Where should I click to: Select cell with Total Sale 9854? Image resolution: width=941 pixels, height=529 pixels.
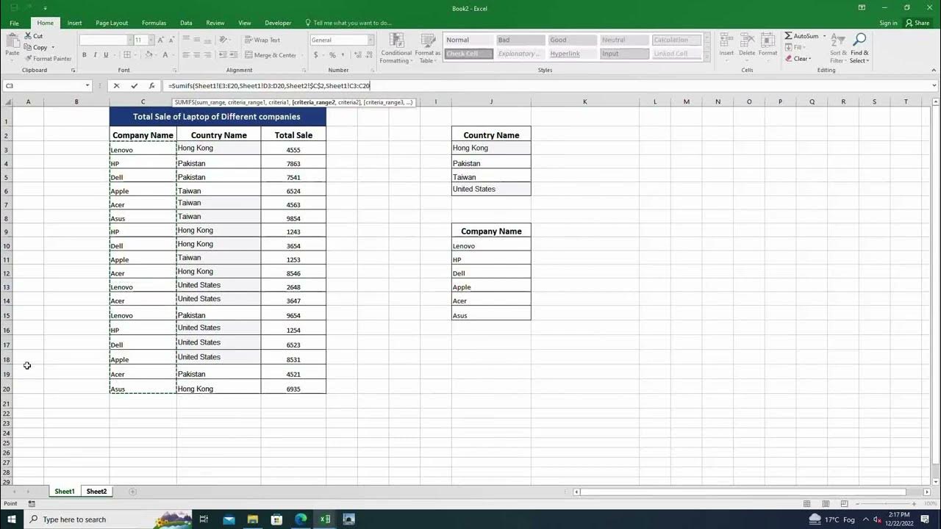pos(293,218)
